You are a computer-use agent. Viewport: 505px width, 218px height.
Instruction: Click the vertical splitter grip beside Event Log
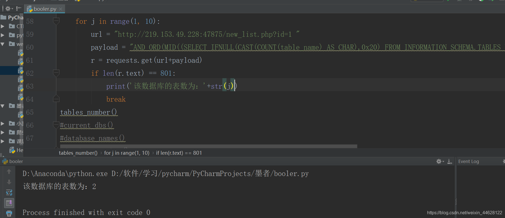(x=456, y=201)
